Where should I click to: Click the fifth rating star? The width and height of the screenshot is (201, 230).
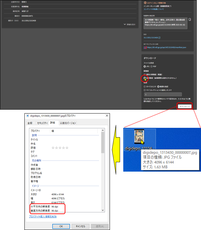tap(67, 148)
